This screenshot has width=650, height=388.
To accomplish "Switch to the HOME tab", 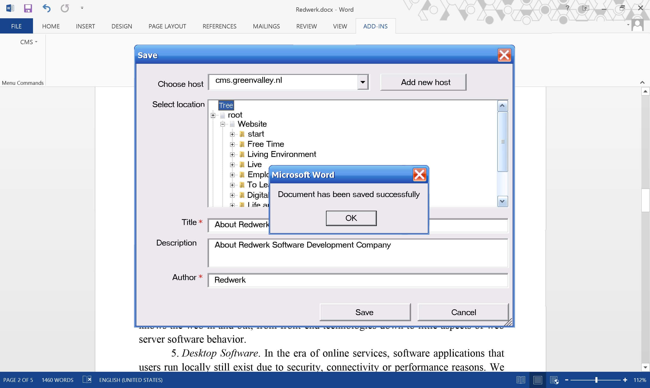I will [x=51, y=26].
